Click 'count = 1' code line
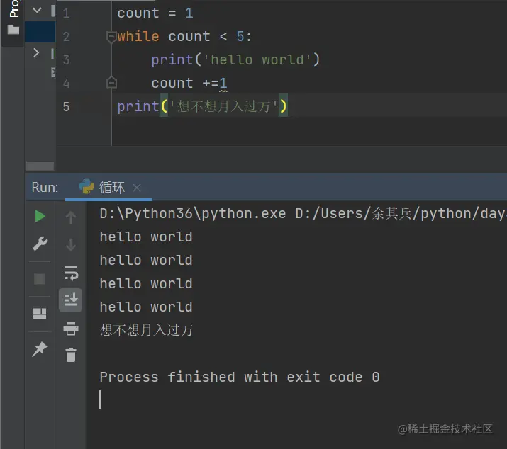Screen dimensions: 507x449 point(155,13)
